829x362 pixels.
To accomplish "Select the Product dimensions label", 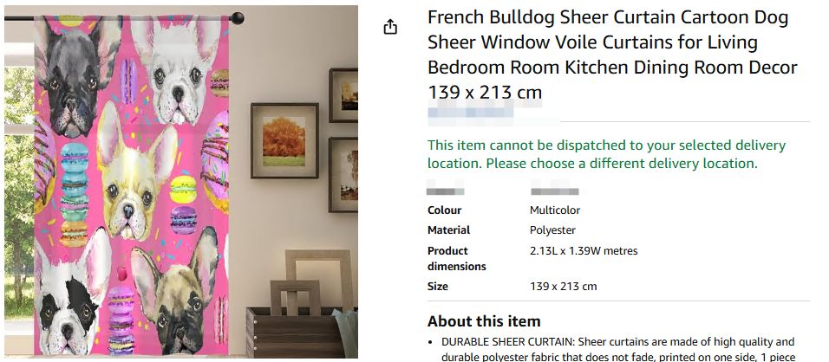I will click(456, 258).
